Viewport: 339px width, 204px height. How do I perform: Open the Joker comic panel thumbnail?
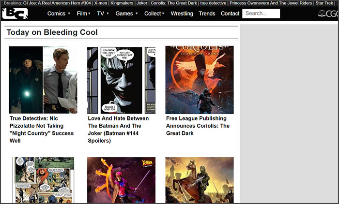[121, 80]
